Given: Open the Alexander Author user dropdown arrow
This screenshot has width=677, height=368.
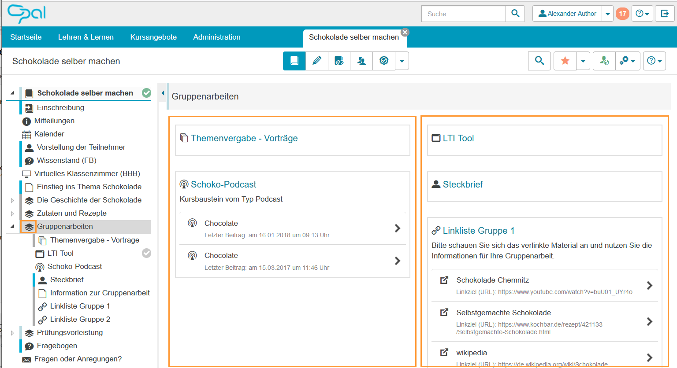Looking at the screenshot, I should [x=608, y=14].
